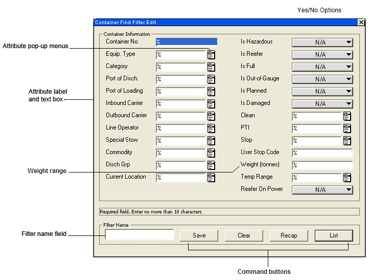This screenshot has width=370, height=280.
Task: Expand the Is Planned dropdown
Action: 322,92
